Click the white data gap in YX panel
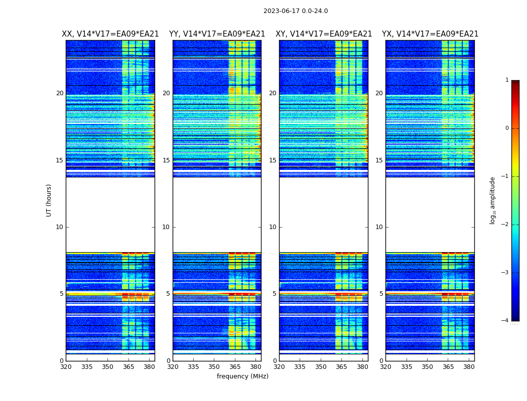 click(x=430, y=215)
